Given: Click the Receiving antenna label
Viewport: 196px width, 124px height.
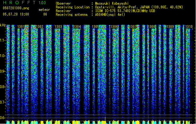Looking at the screenshot, I should pos(72,15).
